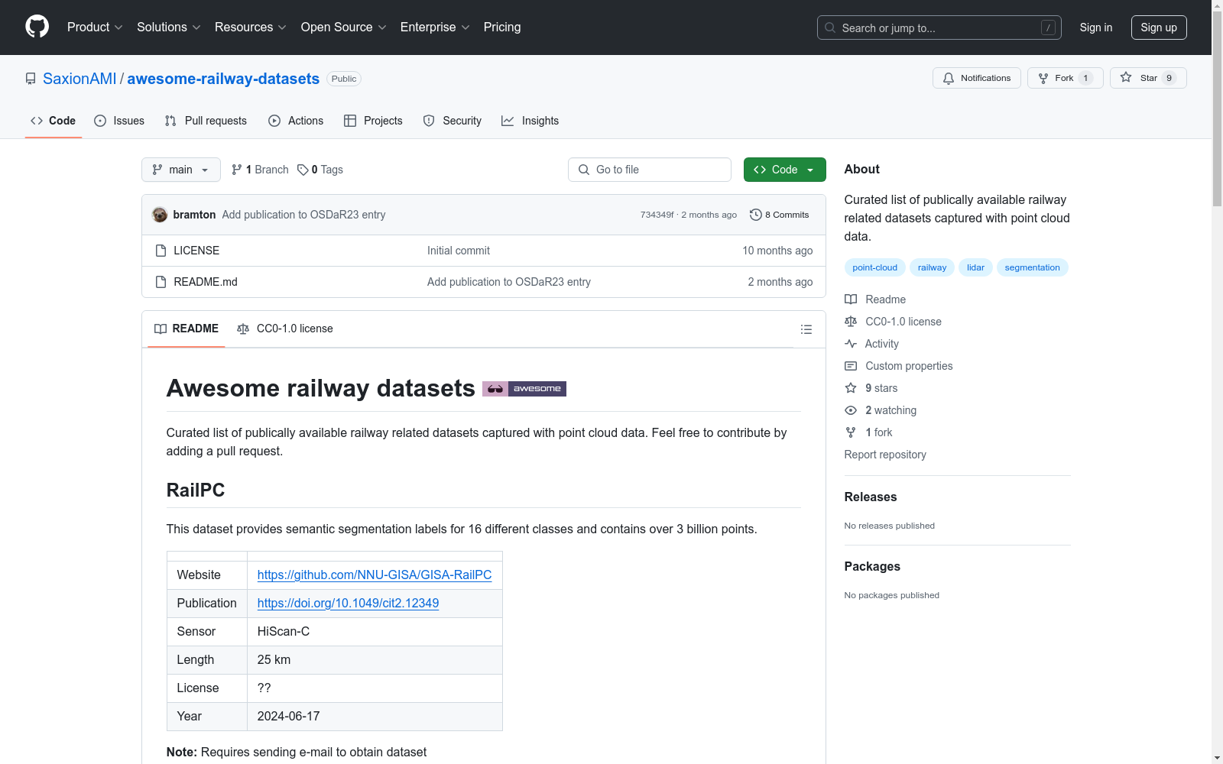The height and width of the screenshot is (764, 1223).
Task: Click the branch icon beside 1 Branch
Action: click(x=237, y=170)
